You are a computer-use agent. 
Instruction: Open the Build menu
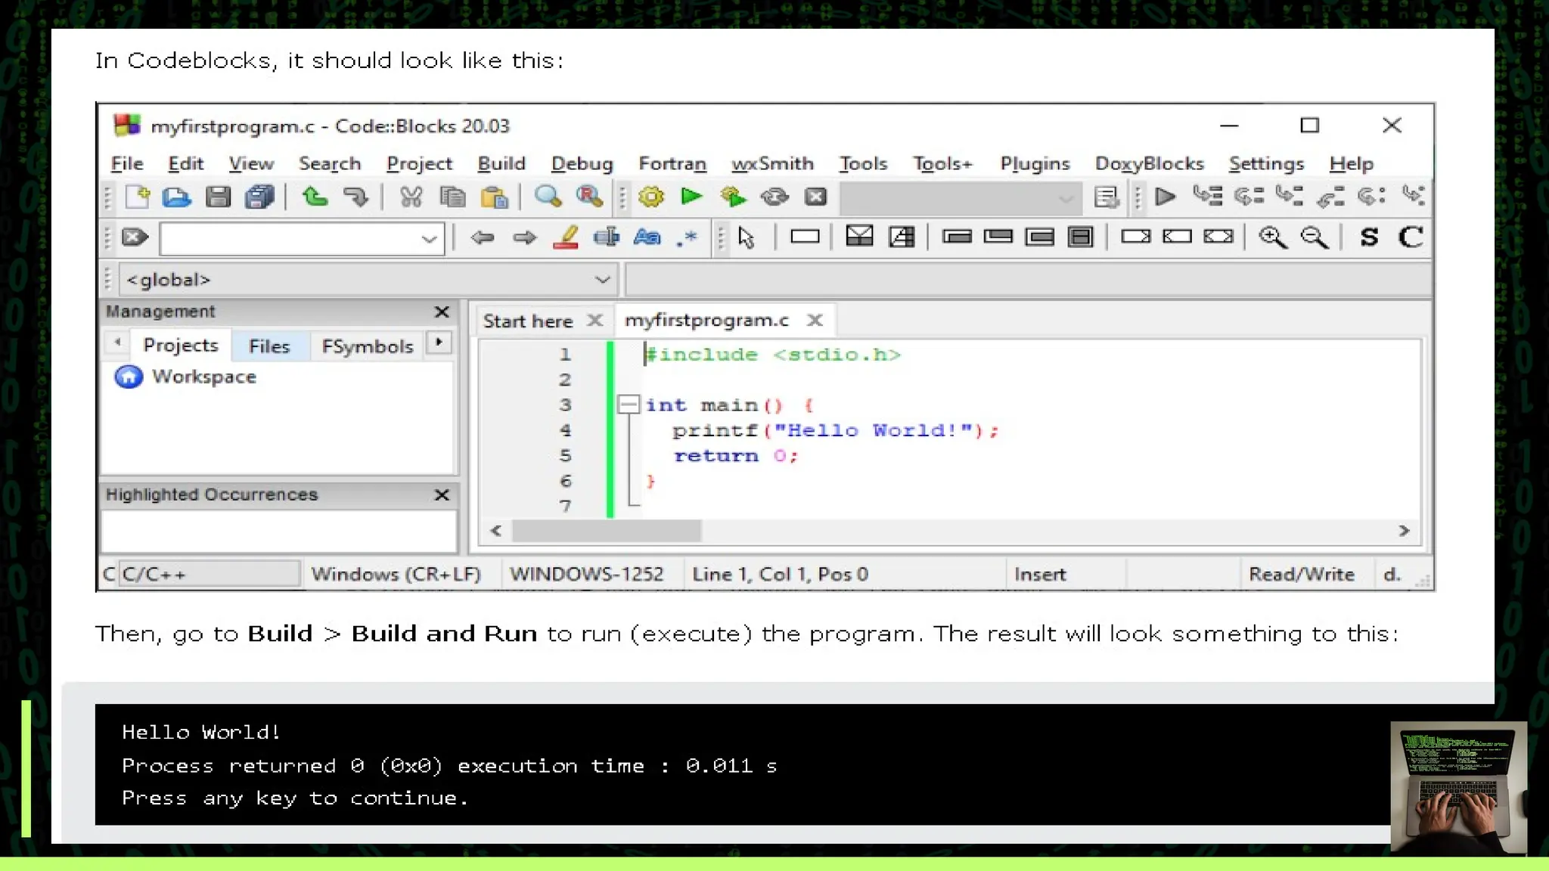[501, 163]
